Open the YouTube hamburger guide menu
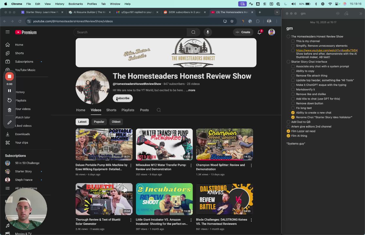 pyautogui.click(x=8, y=32)
